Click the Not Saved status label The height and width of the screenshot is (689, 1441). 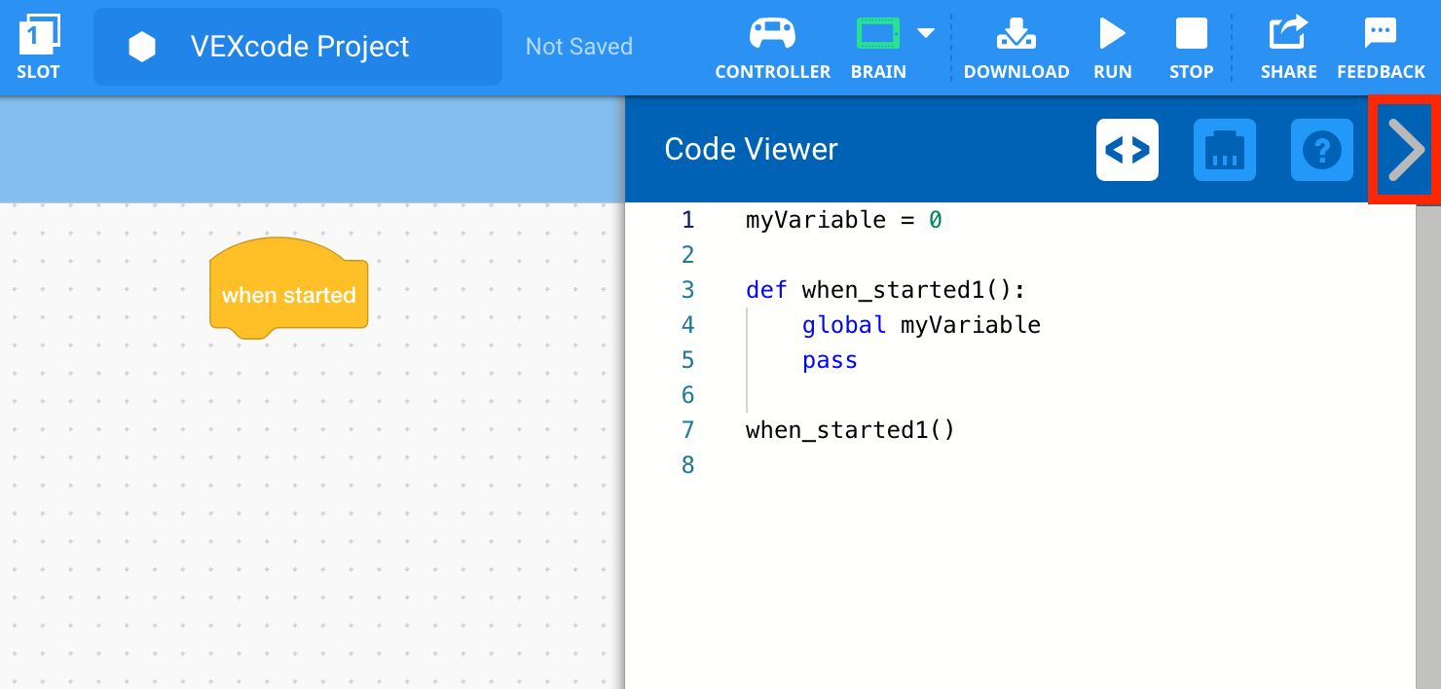pyautogui.click(x=578, y=46)
